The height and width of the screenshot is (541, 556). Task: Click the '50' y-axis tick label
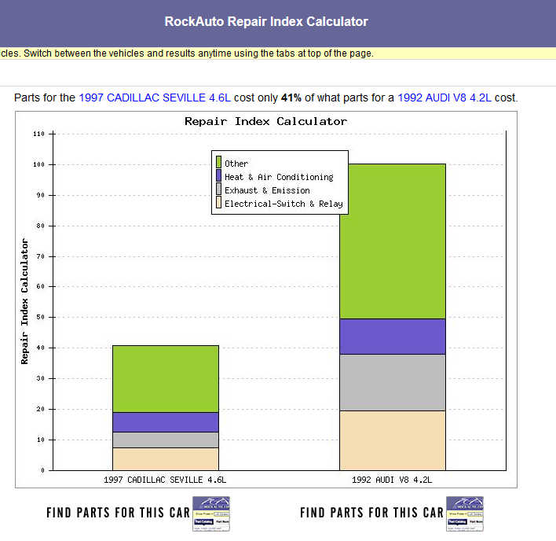[40, 317]
